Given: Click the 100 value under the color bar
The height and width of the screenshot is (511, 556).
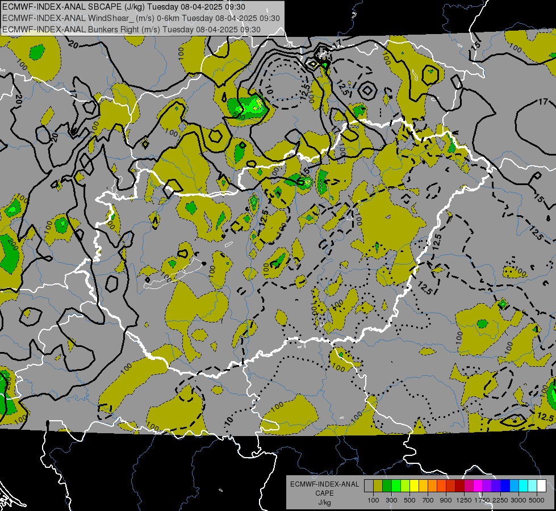Looking at the screenshot, I should tap(373, 500).
